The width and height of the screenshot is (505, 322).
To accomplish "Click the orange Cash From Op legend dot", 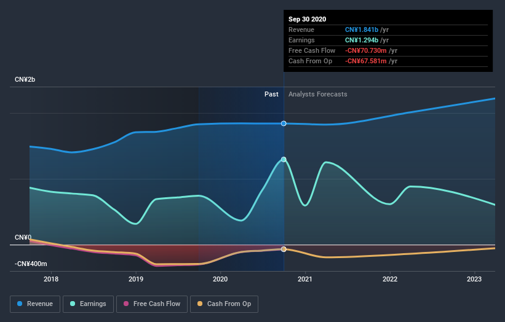I will (200, 304).
